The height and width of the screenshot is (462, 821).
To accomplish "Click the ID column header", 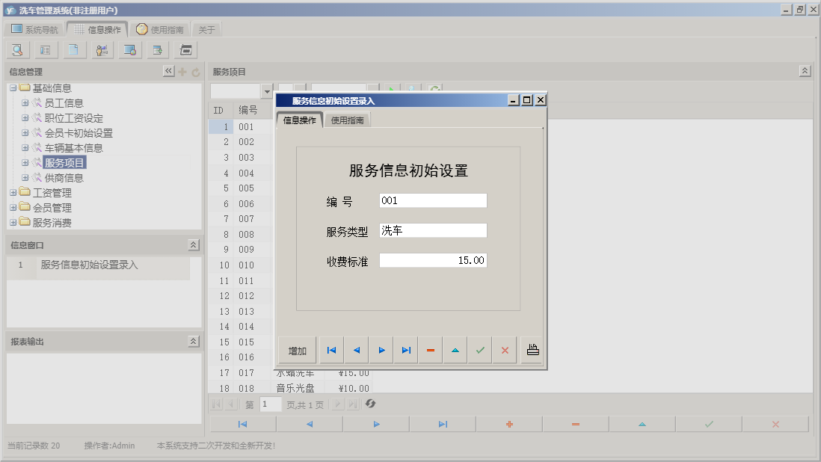I will pyautogui.click(x=219, y=111).
